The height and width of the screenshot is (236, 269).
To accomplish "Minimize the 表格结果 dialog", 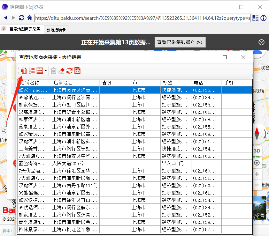I will [206, 57].
